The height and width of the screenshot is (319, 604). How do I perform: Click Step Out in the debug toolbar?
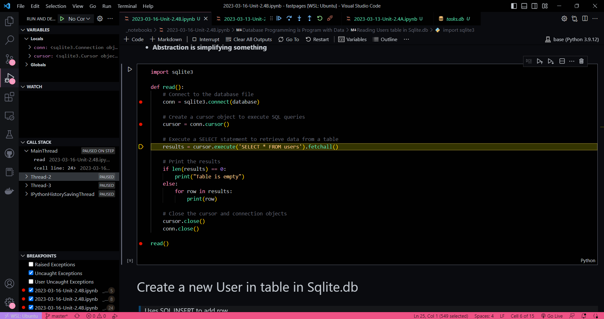pyautogui.click(x=310, y=19)
